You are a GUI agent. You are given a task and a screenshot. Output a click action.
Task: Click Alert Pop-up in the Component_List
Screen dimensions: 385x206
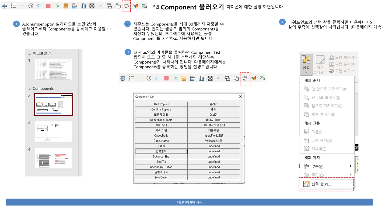(161, 104)
